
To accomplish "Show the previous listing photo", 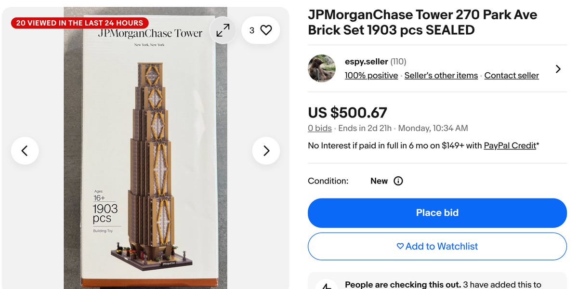I will coord(25,151).
